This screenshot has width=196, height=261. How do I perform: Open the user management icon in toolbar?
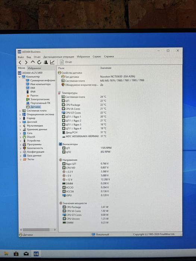[46, 62]
